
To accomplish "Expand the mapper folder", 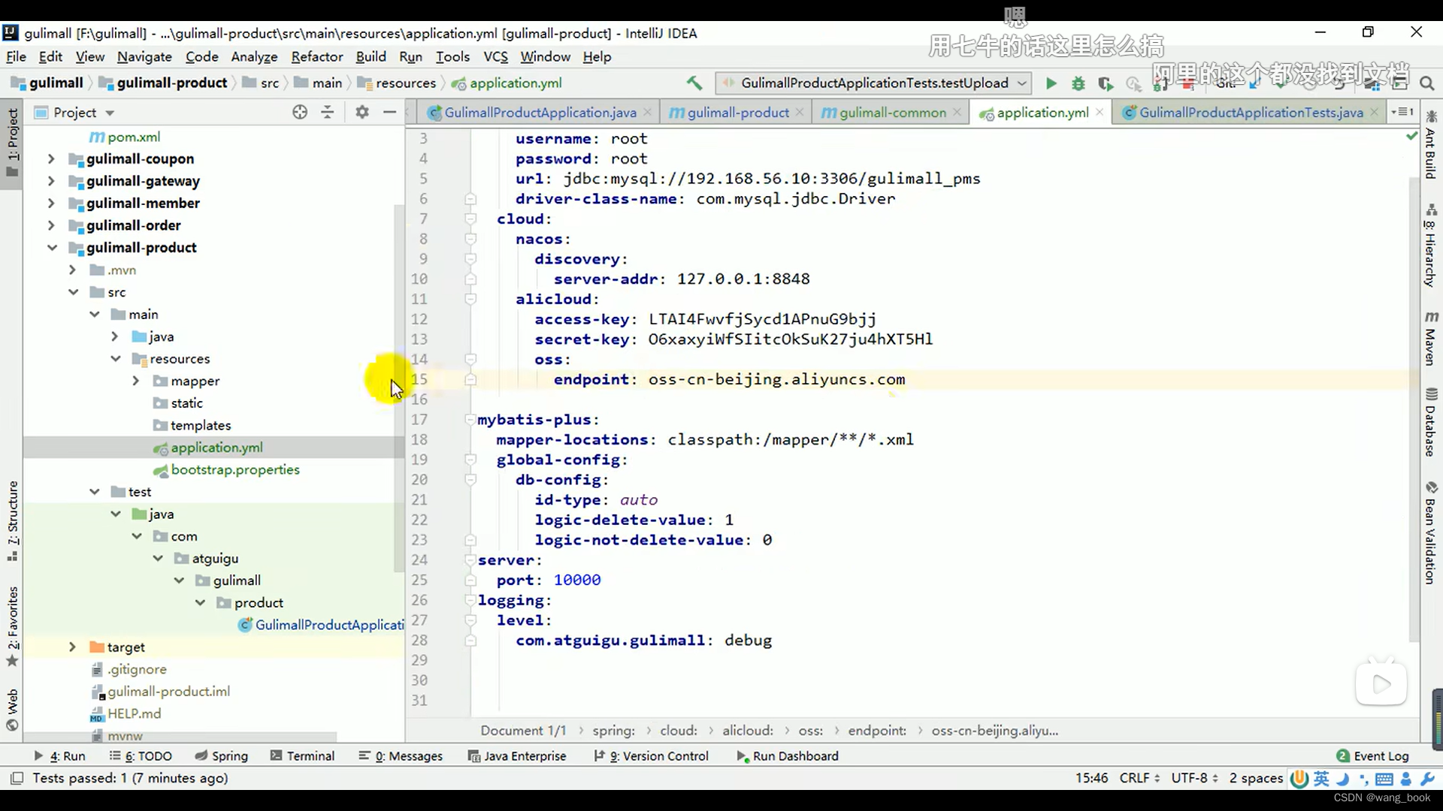I will point(136,381).
